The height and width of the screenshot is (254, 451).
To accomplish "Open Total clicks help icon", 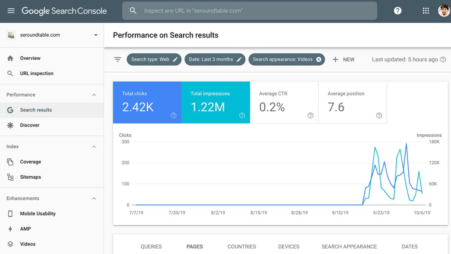I will [174, 116].
